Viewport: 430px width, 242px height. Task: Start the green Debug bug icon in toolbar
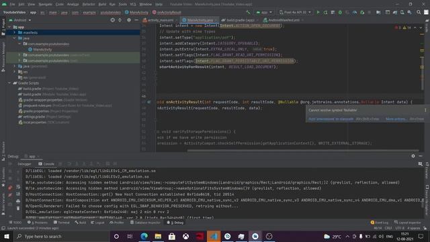pos(340,12)
